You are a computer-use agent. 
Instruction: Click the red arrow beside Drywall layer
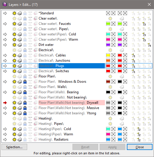(x=5, y=103)
